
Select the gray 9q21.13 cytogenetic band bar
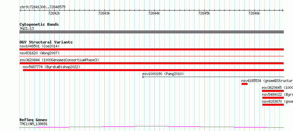pos(151,32)
